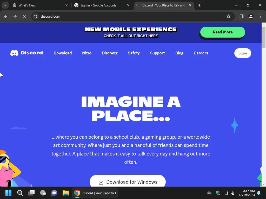Select the Discord tab
This screenshot has height=199, width=266.
(164, 5)
